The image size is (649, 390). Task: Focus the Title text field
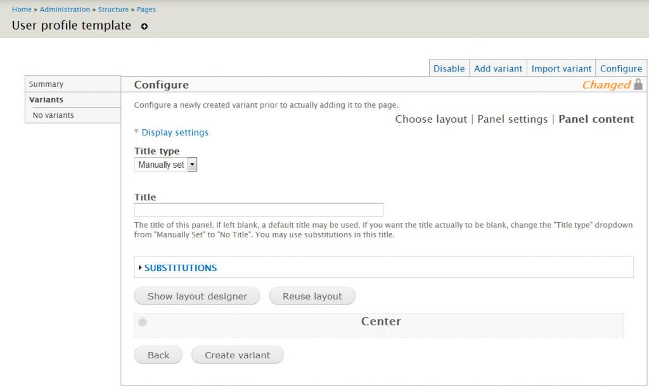coord(259,210)
